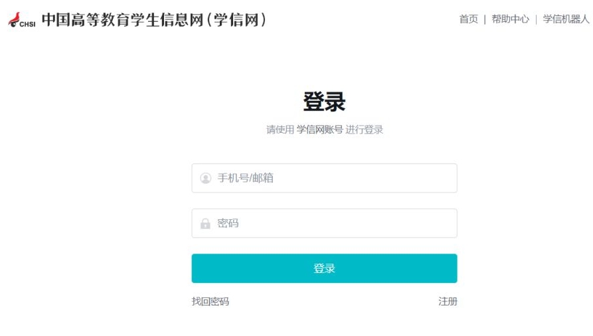Go to 首页 in the top navigation

tap(468, 19)
